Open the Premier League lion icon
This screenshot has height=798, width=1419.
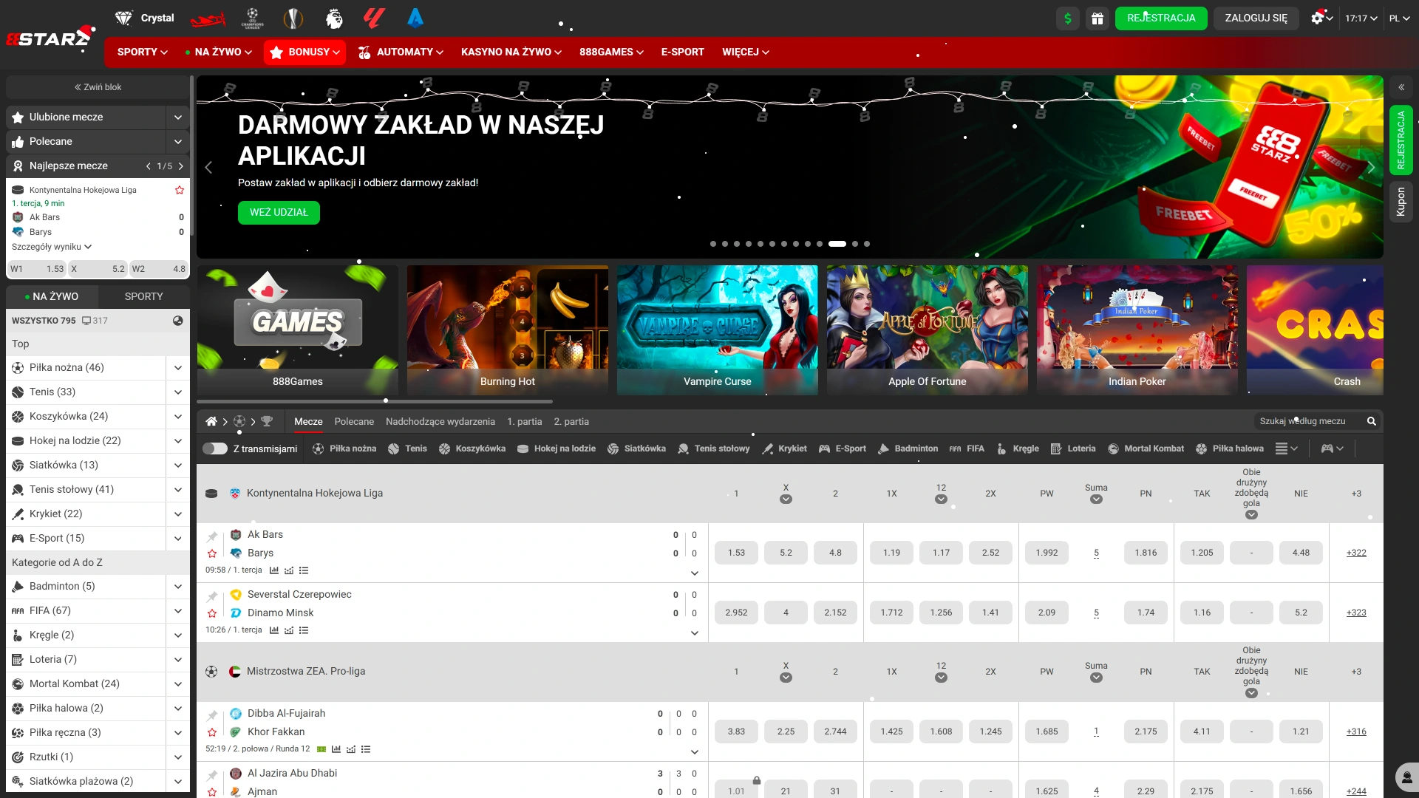(x=334, y=18)
